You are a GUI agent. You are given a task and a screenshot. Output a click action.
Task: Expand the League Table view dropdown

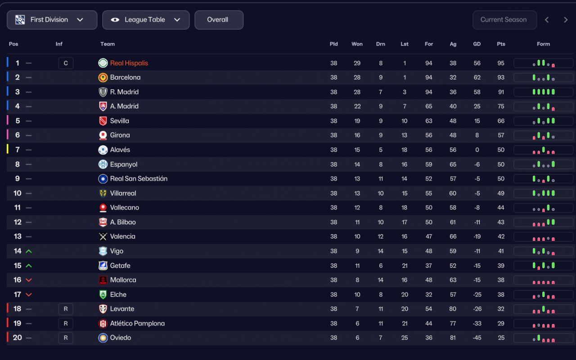pyautogui.click(x=146, y=20)
